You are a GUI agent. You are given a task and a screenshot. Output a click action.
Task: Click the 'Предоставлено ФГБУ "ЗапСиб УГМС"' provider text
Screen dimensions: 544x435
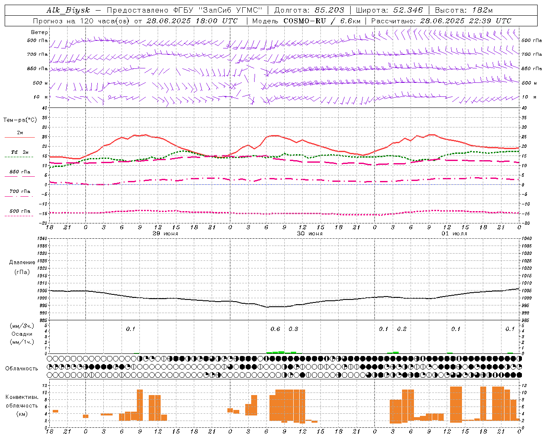pyautogui.click(x=184, y=10)
